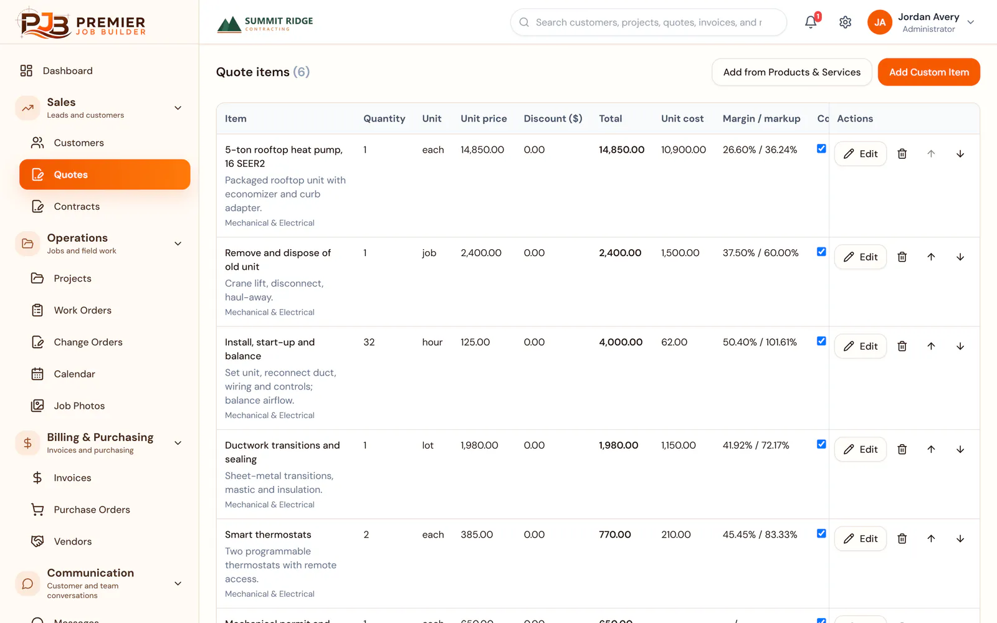This screenshot has height=623, width=997.
Task: Uncheck the heat pump row checkbox
Action: coord(821,149)
